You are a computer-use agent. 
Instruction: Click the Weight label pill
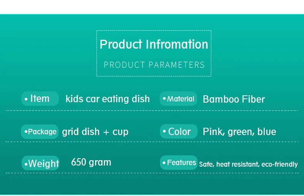[40, 163]
